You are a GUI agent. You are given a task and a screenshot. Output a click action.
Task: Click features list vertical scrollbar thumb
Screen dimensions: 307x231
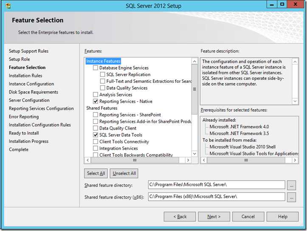194,89
